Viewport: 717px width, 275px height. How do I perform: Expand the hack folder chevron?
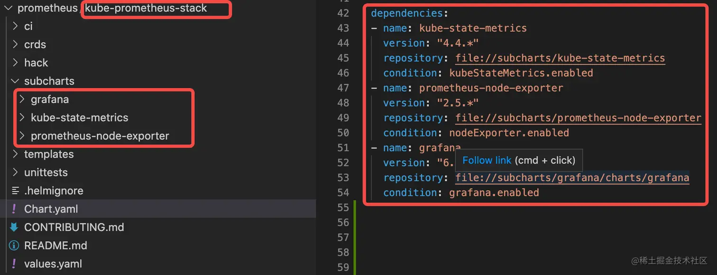tap(15, 63)
